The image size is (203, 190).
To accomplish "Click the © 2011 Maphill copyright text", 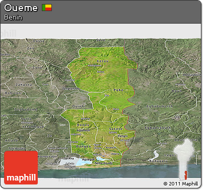I will pos(181,183).
